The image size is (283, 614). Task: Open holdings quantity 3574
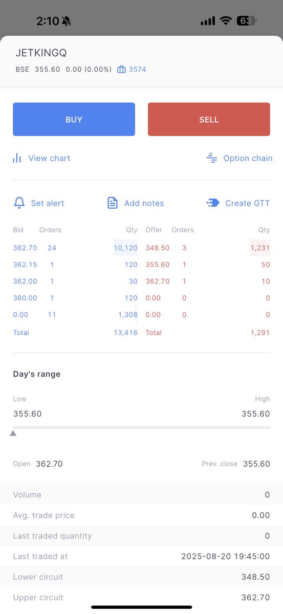tap(137, 69)
